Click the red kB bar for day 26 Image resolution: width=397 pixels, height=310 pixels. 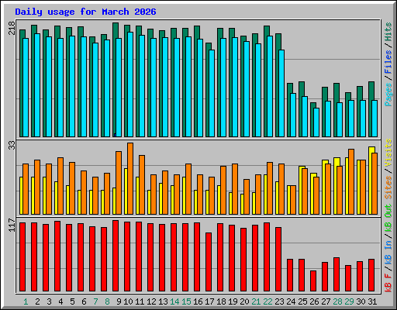pos(313,281)
